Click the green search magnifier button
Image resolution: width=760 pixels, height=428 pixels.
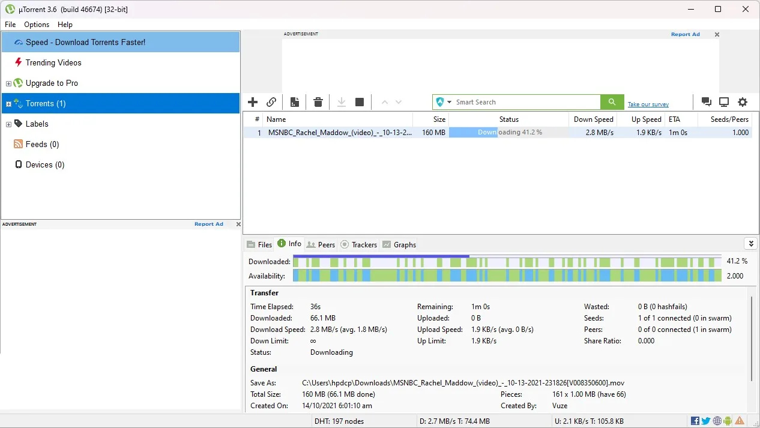612,102
